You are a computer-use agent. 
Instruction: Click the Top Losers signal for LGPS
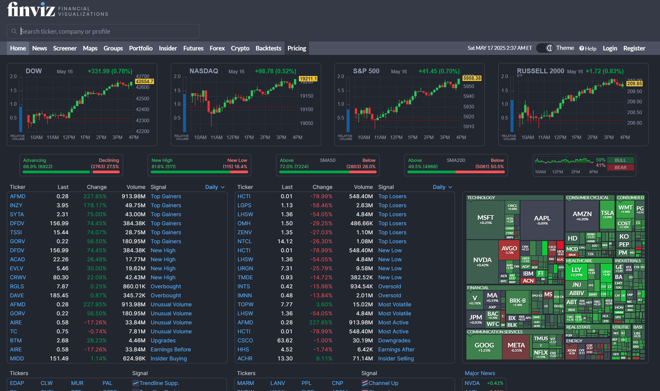point(392,205)
